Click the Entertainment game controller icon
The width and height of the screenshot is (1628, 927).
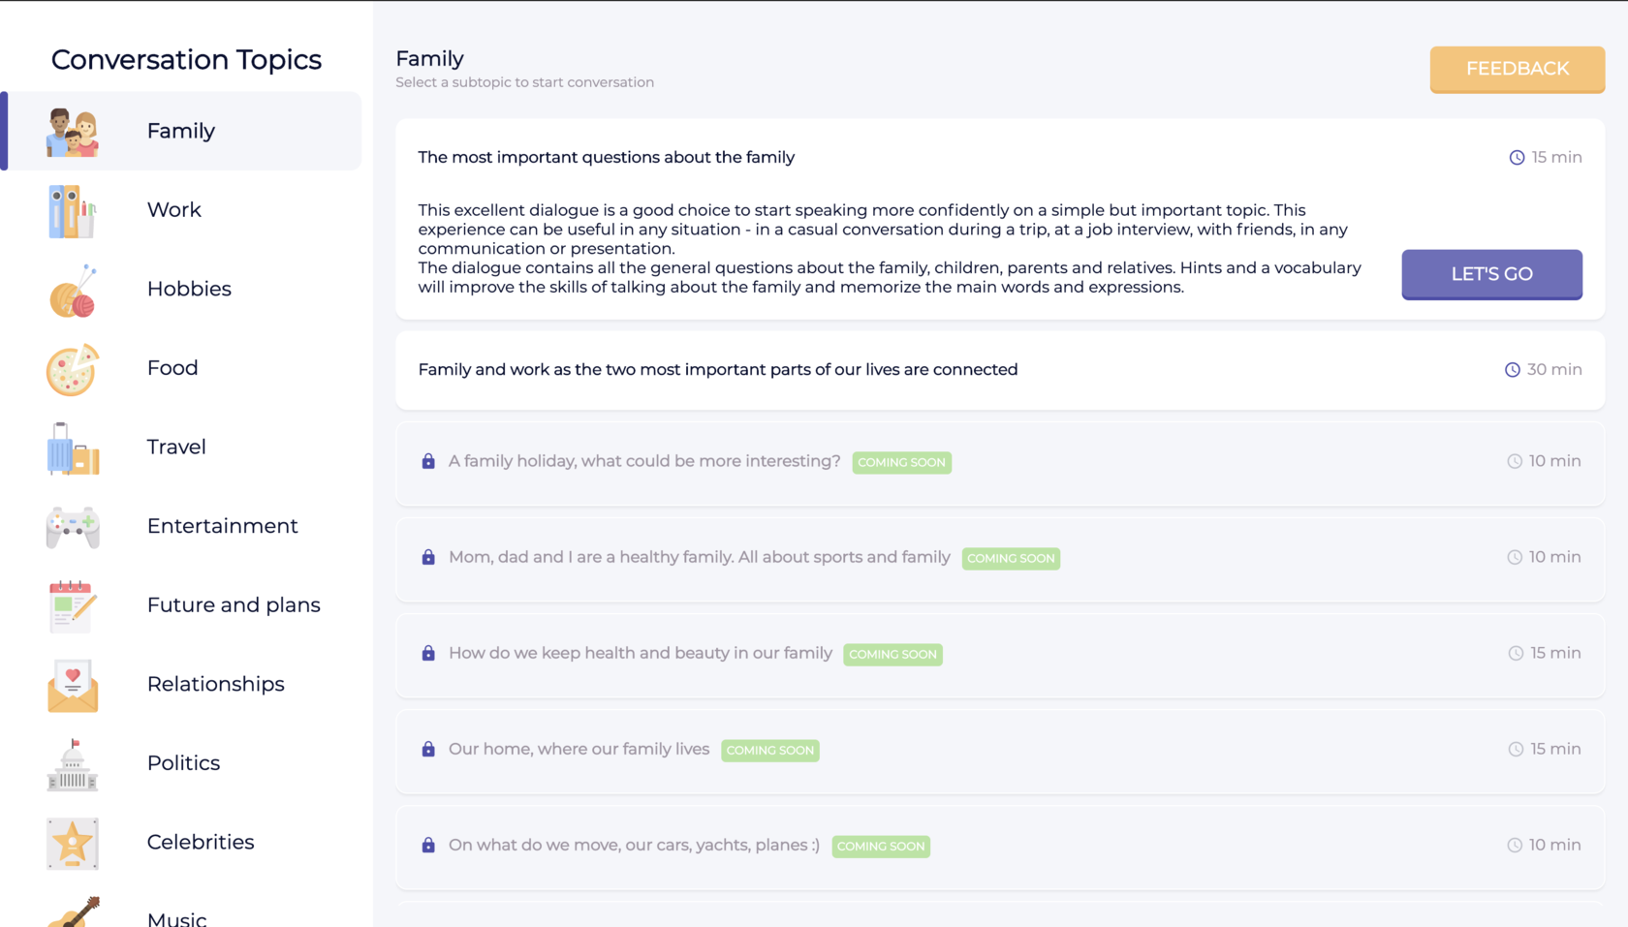tap(73, 527)
